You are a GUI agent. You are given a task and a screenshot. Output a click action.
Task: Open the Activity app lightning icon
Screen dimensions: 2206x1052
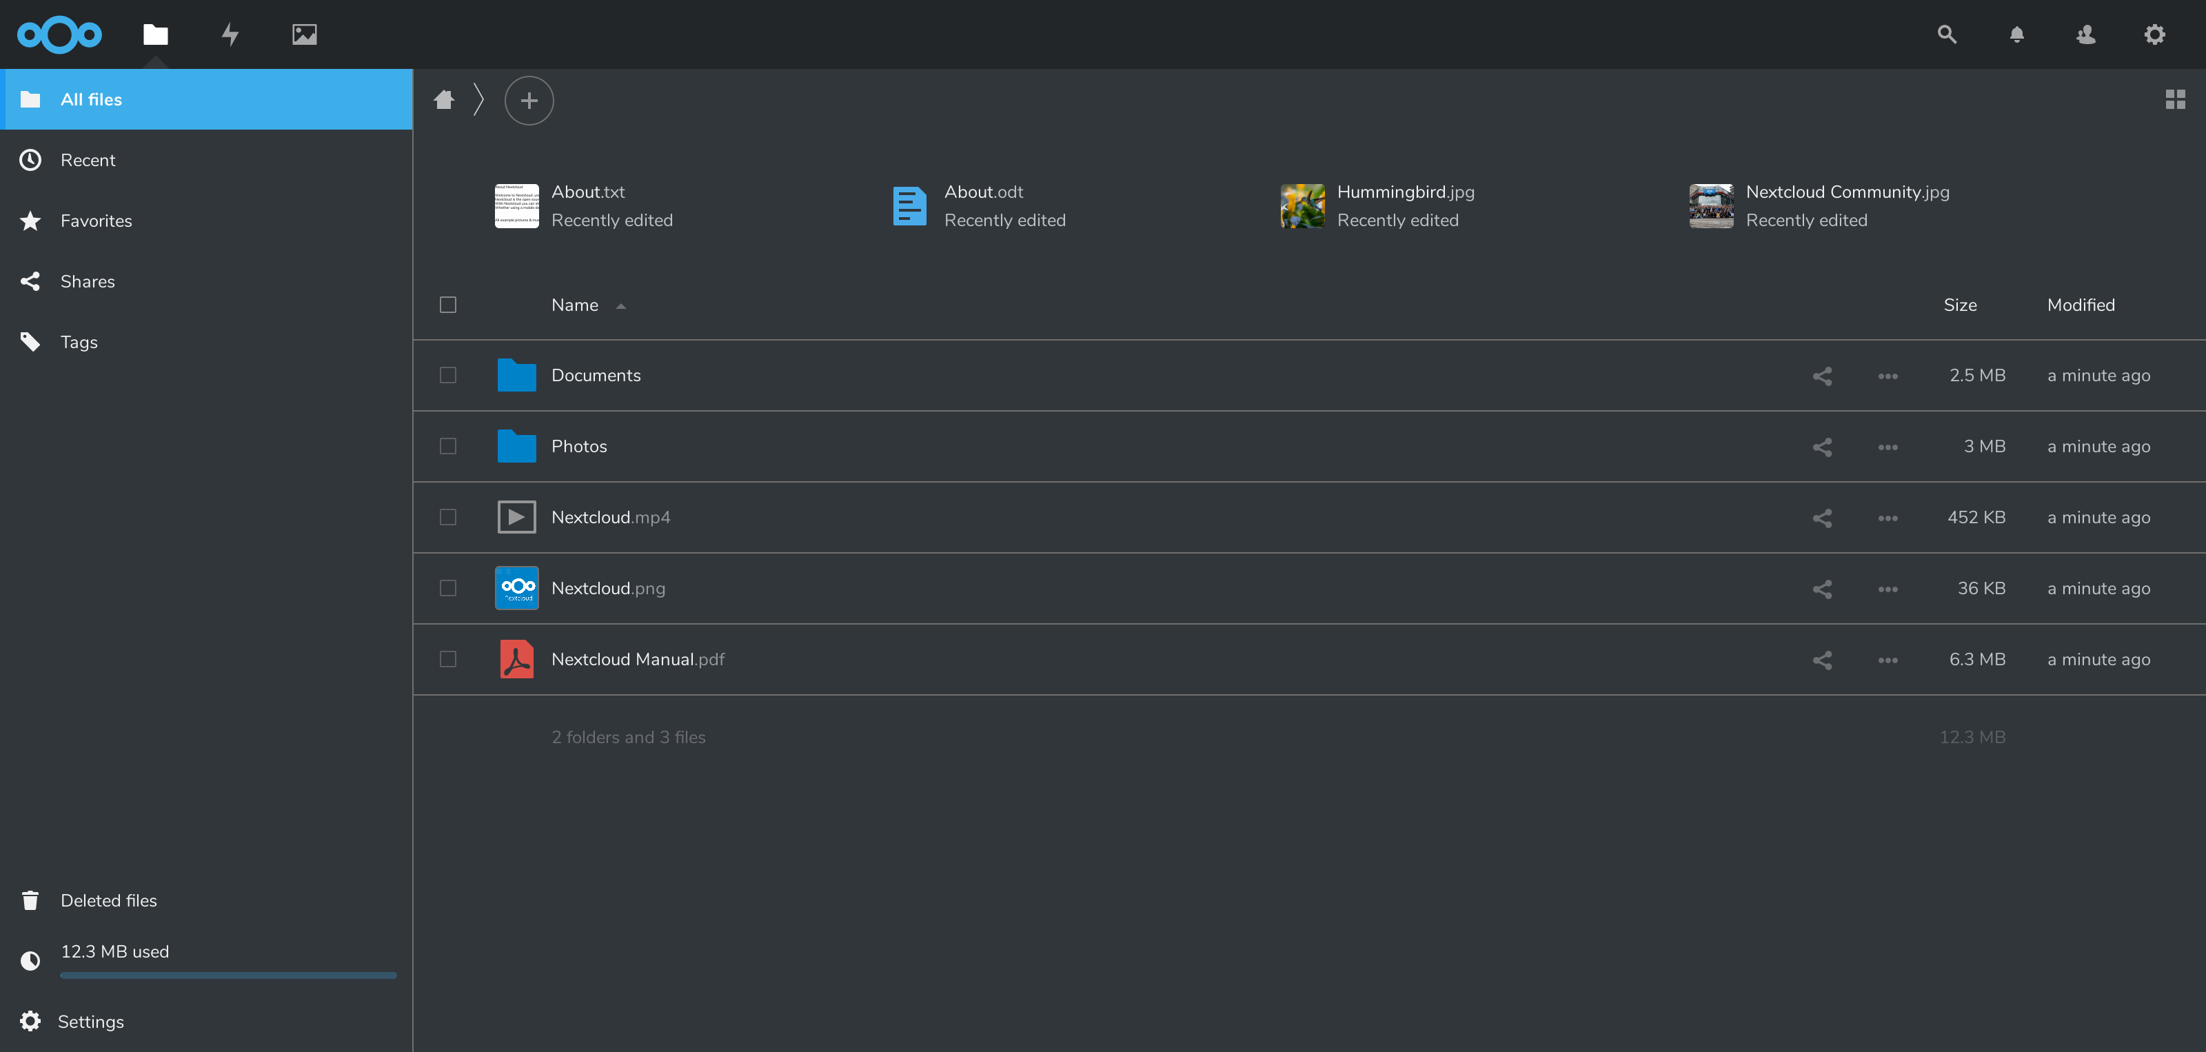coord(230,34)
